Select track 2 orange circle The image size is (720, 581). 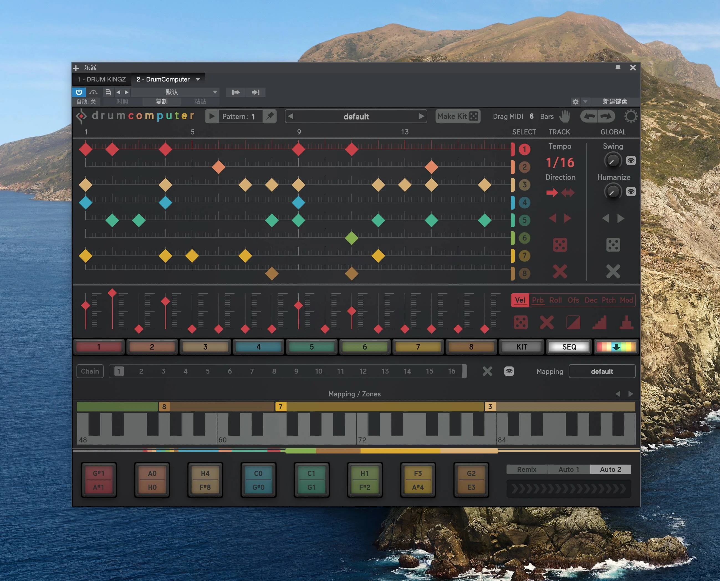[x=524, y=167]
